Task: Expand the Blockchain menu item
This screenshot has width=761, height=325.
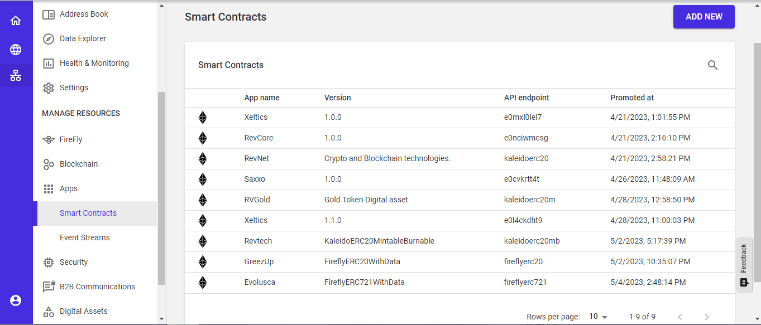Action: (x=78, y=164)
